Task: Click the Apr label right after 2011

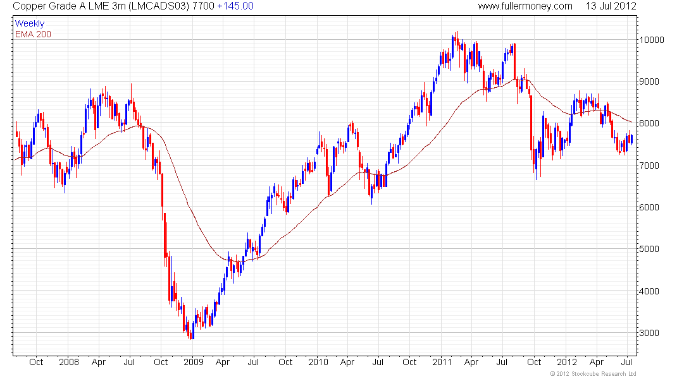Action: click(471, 362)
